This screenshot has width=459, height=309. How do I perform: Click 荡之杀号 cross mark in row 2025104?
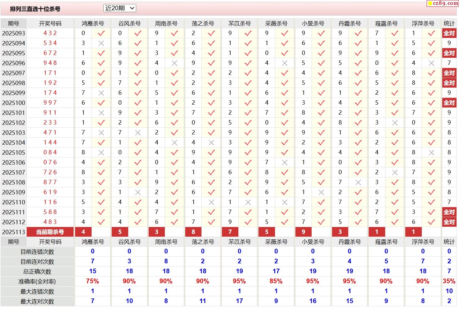point(211,143)
